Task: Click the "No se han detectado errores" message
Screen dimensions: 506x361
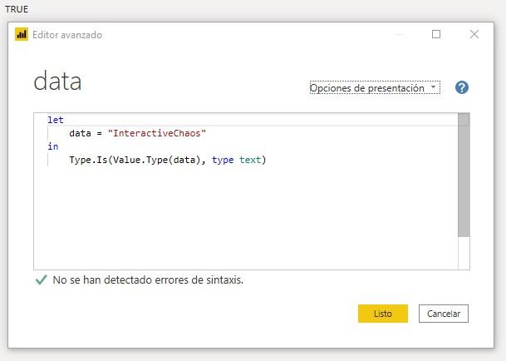Action: (x=148, y=280)
